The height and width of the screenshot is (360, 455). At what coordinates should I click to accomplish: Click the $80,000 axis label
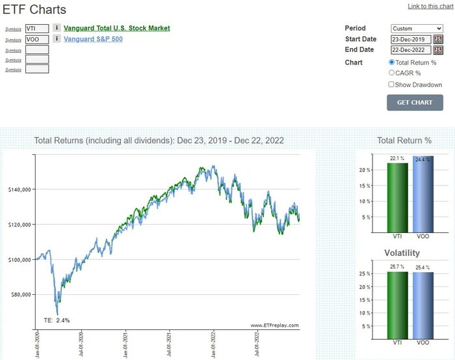pos(21,295)
